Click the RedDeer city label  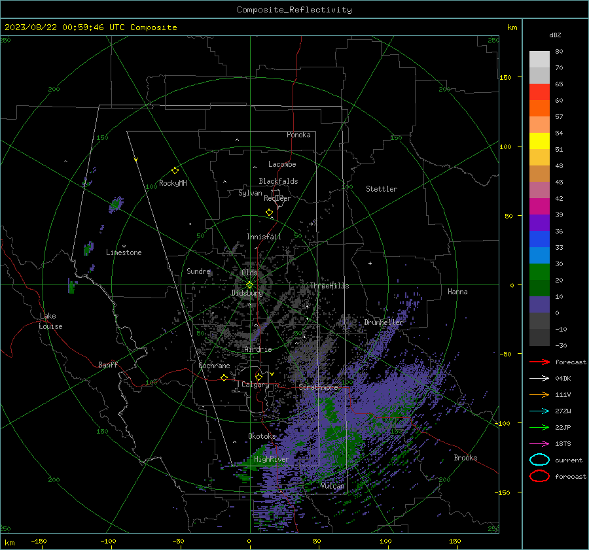pyautogui.click(x=277, y=198)
